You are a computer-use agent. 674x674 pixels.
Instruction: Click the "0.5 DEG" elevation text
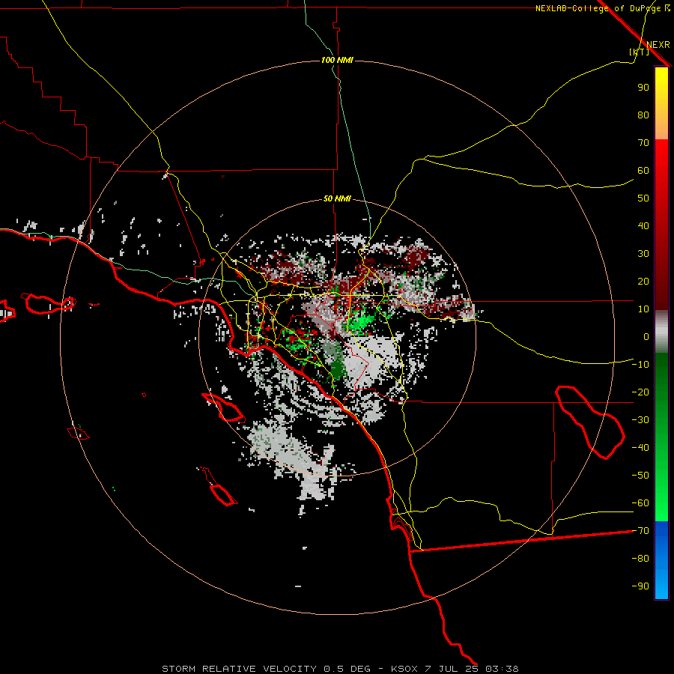click(x=347, y=669)
